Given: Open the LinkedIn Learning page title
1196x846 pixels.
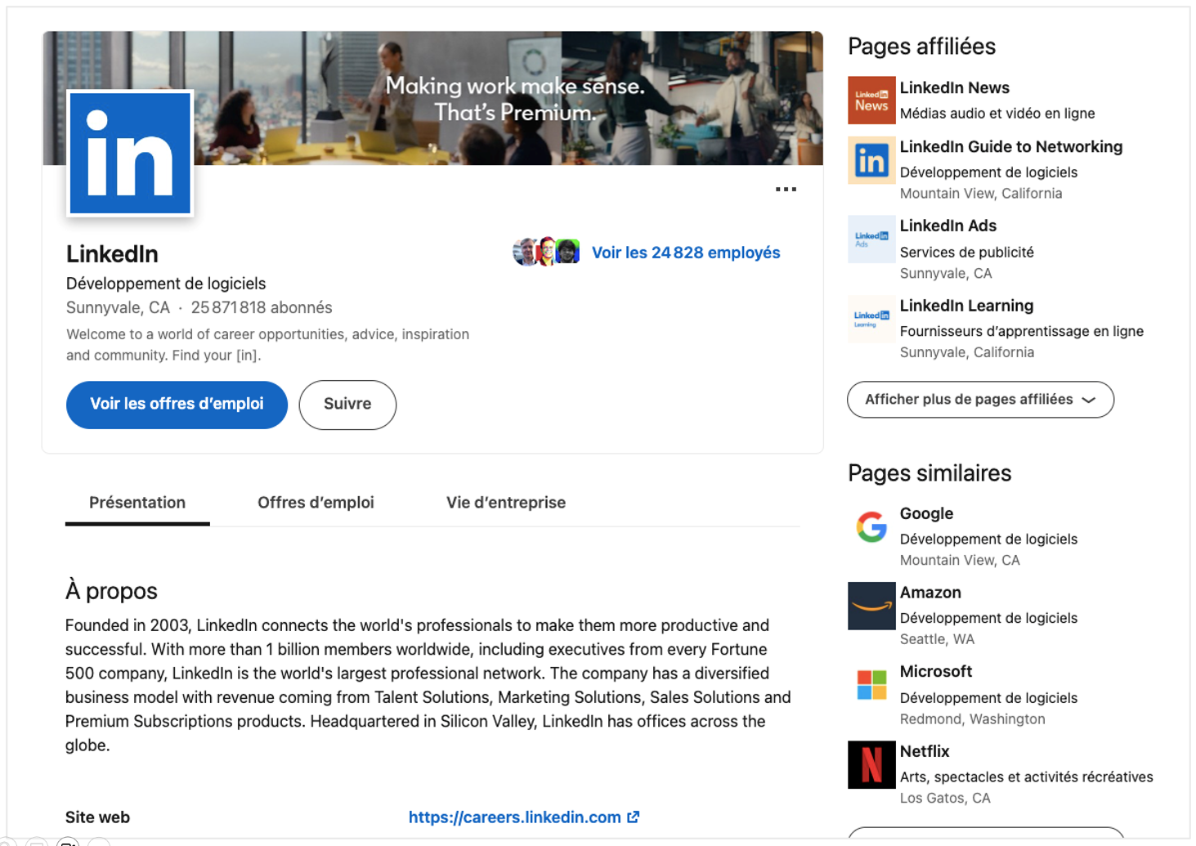Looking at the screenshot, I should click(x=966, y=306).
